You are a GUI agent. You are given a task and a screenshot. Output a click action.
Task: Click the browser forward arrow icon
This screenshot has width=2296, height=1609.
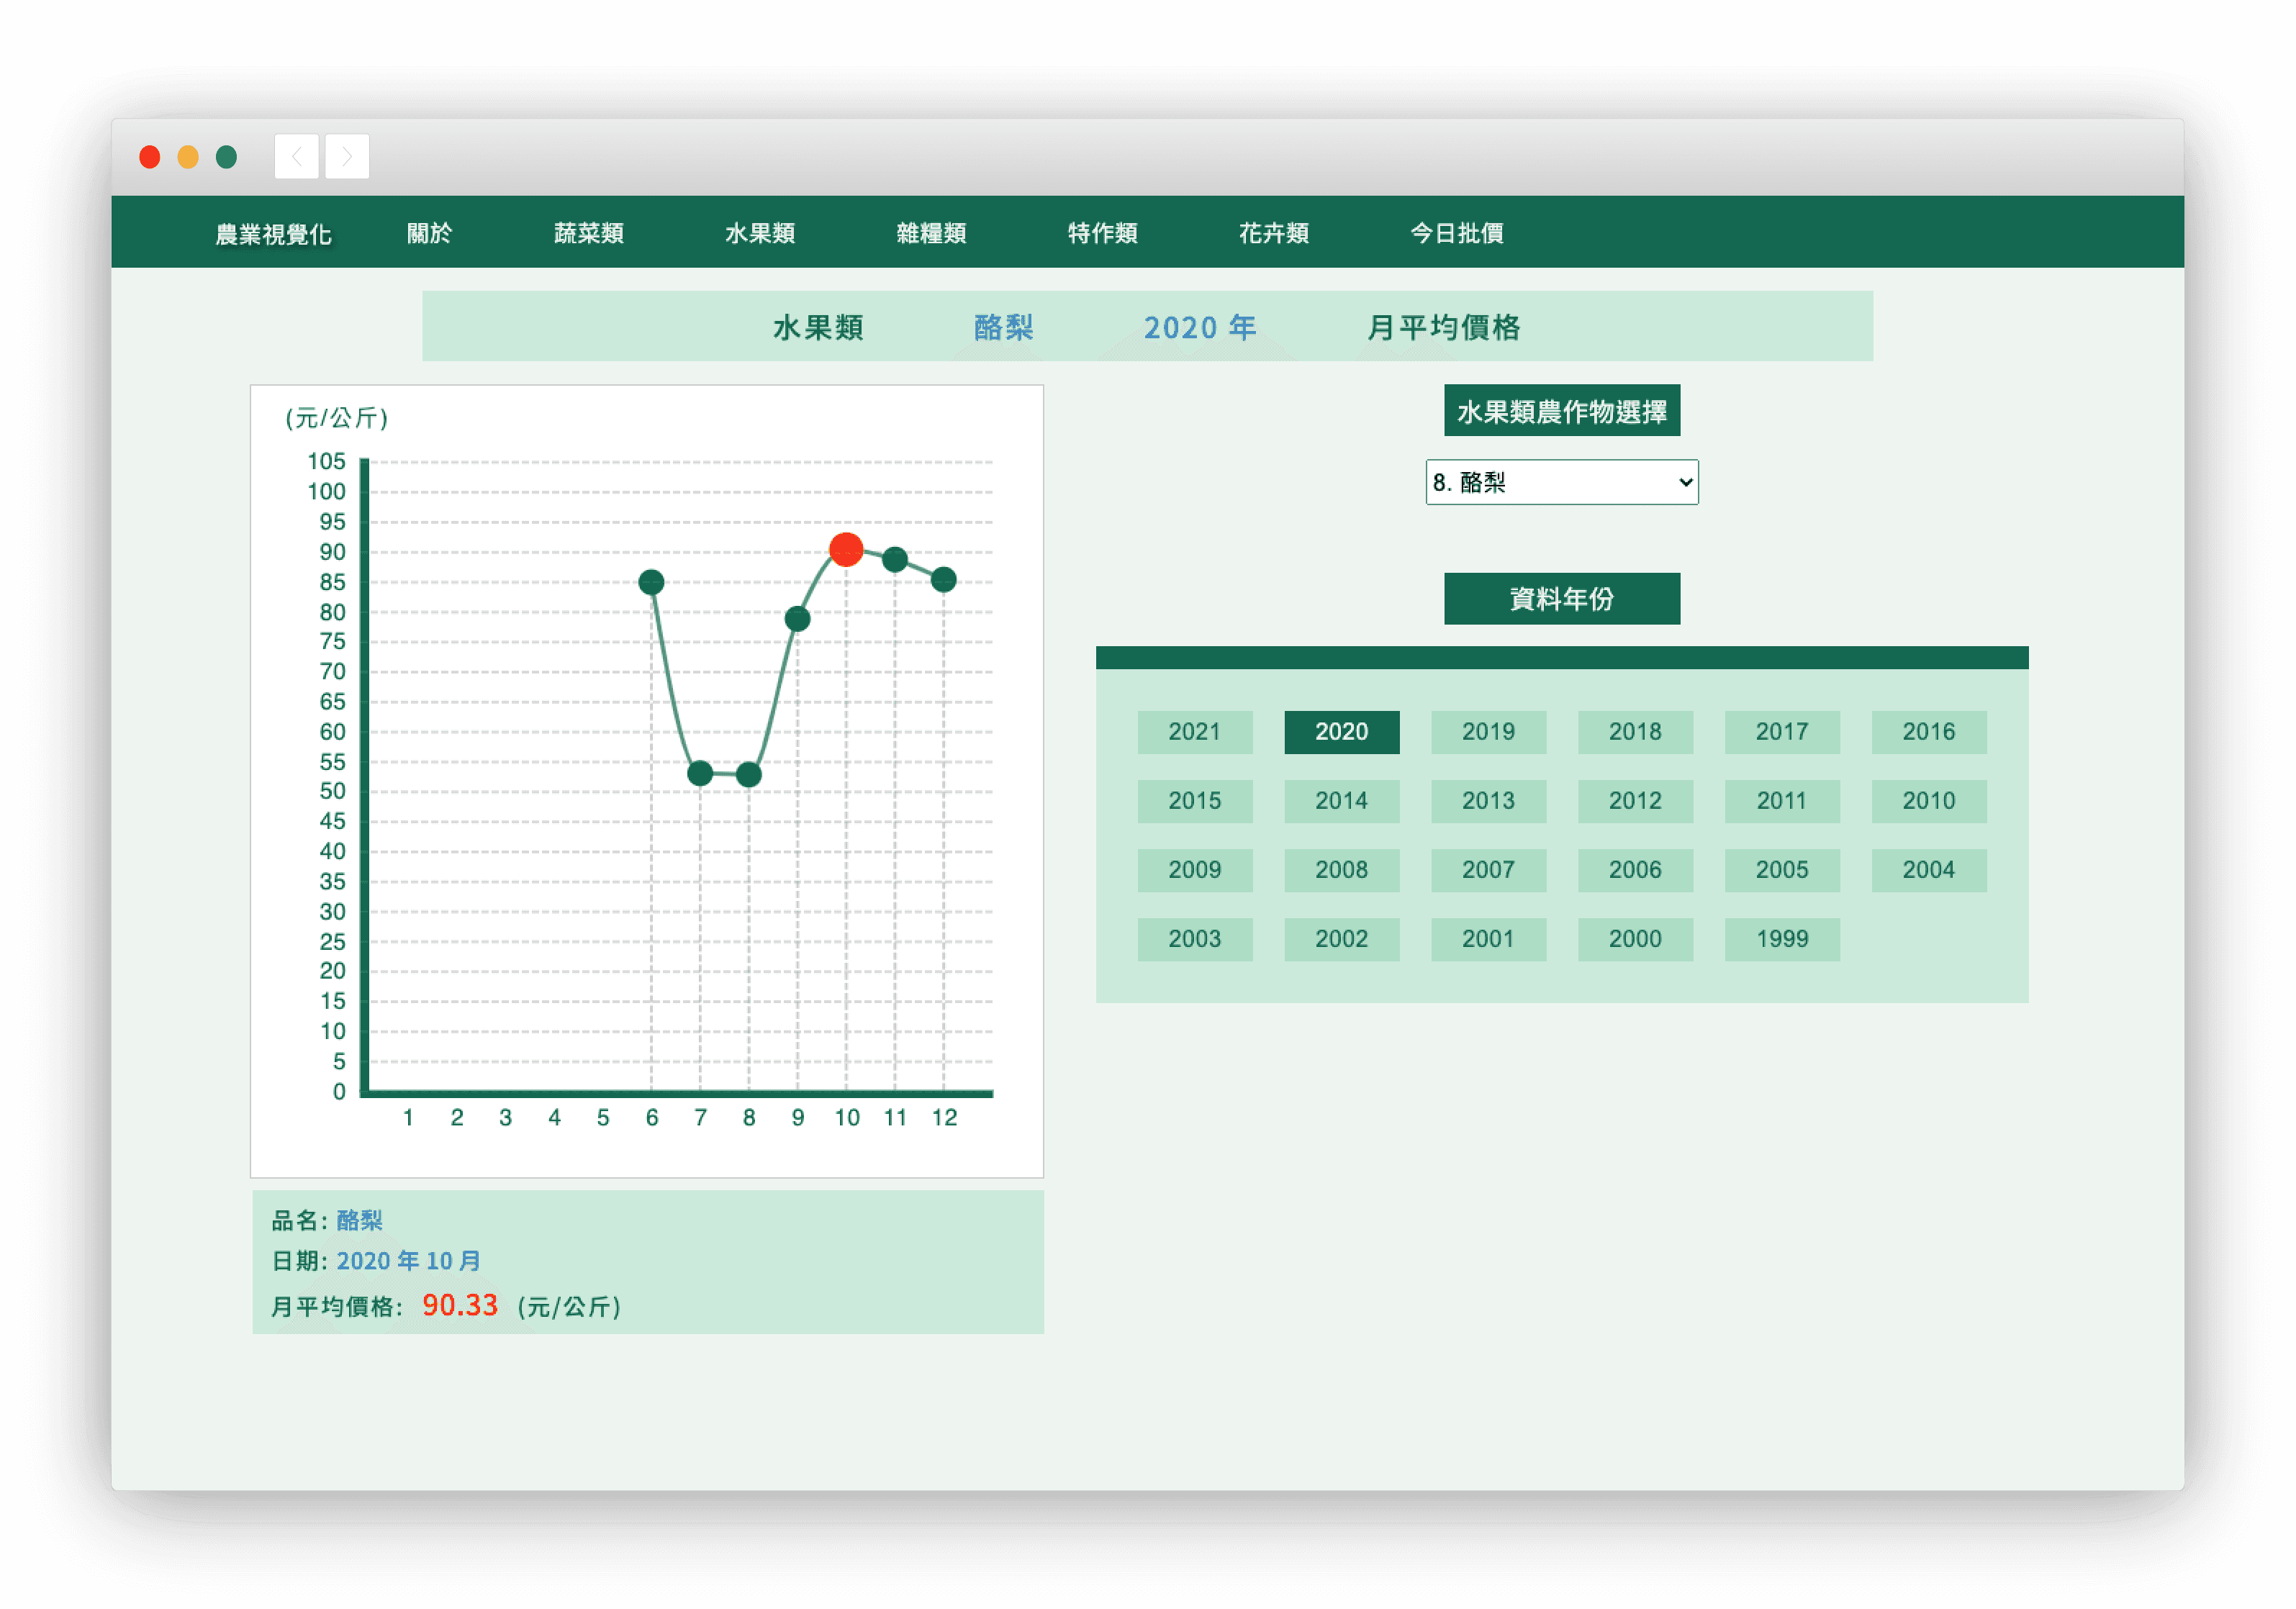347,157
